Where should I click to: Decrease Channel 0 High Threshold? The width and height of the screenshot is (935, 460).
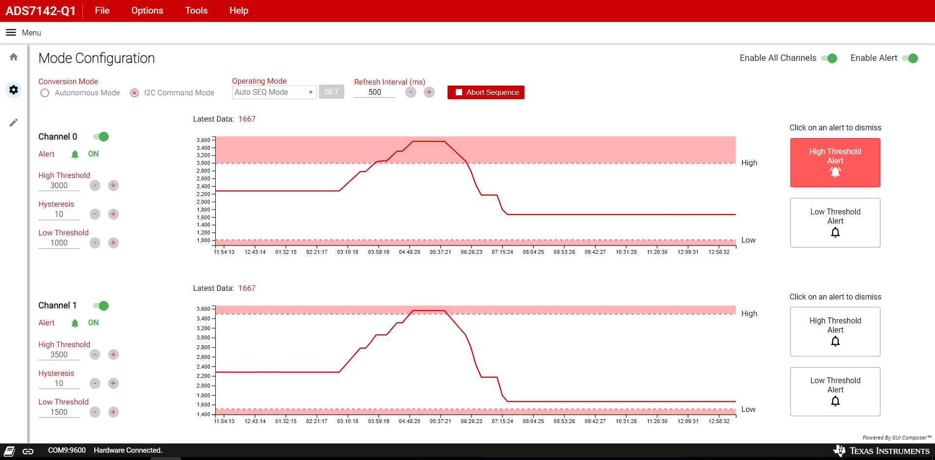click(x=95, y=185)
